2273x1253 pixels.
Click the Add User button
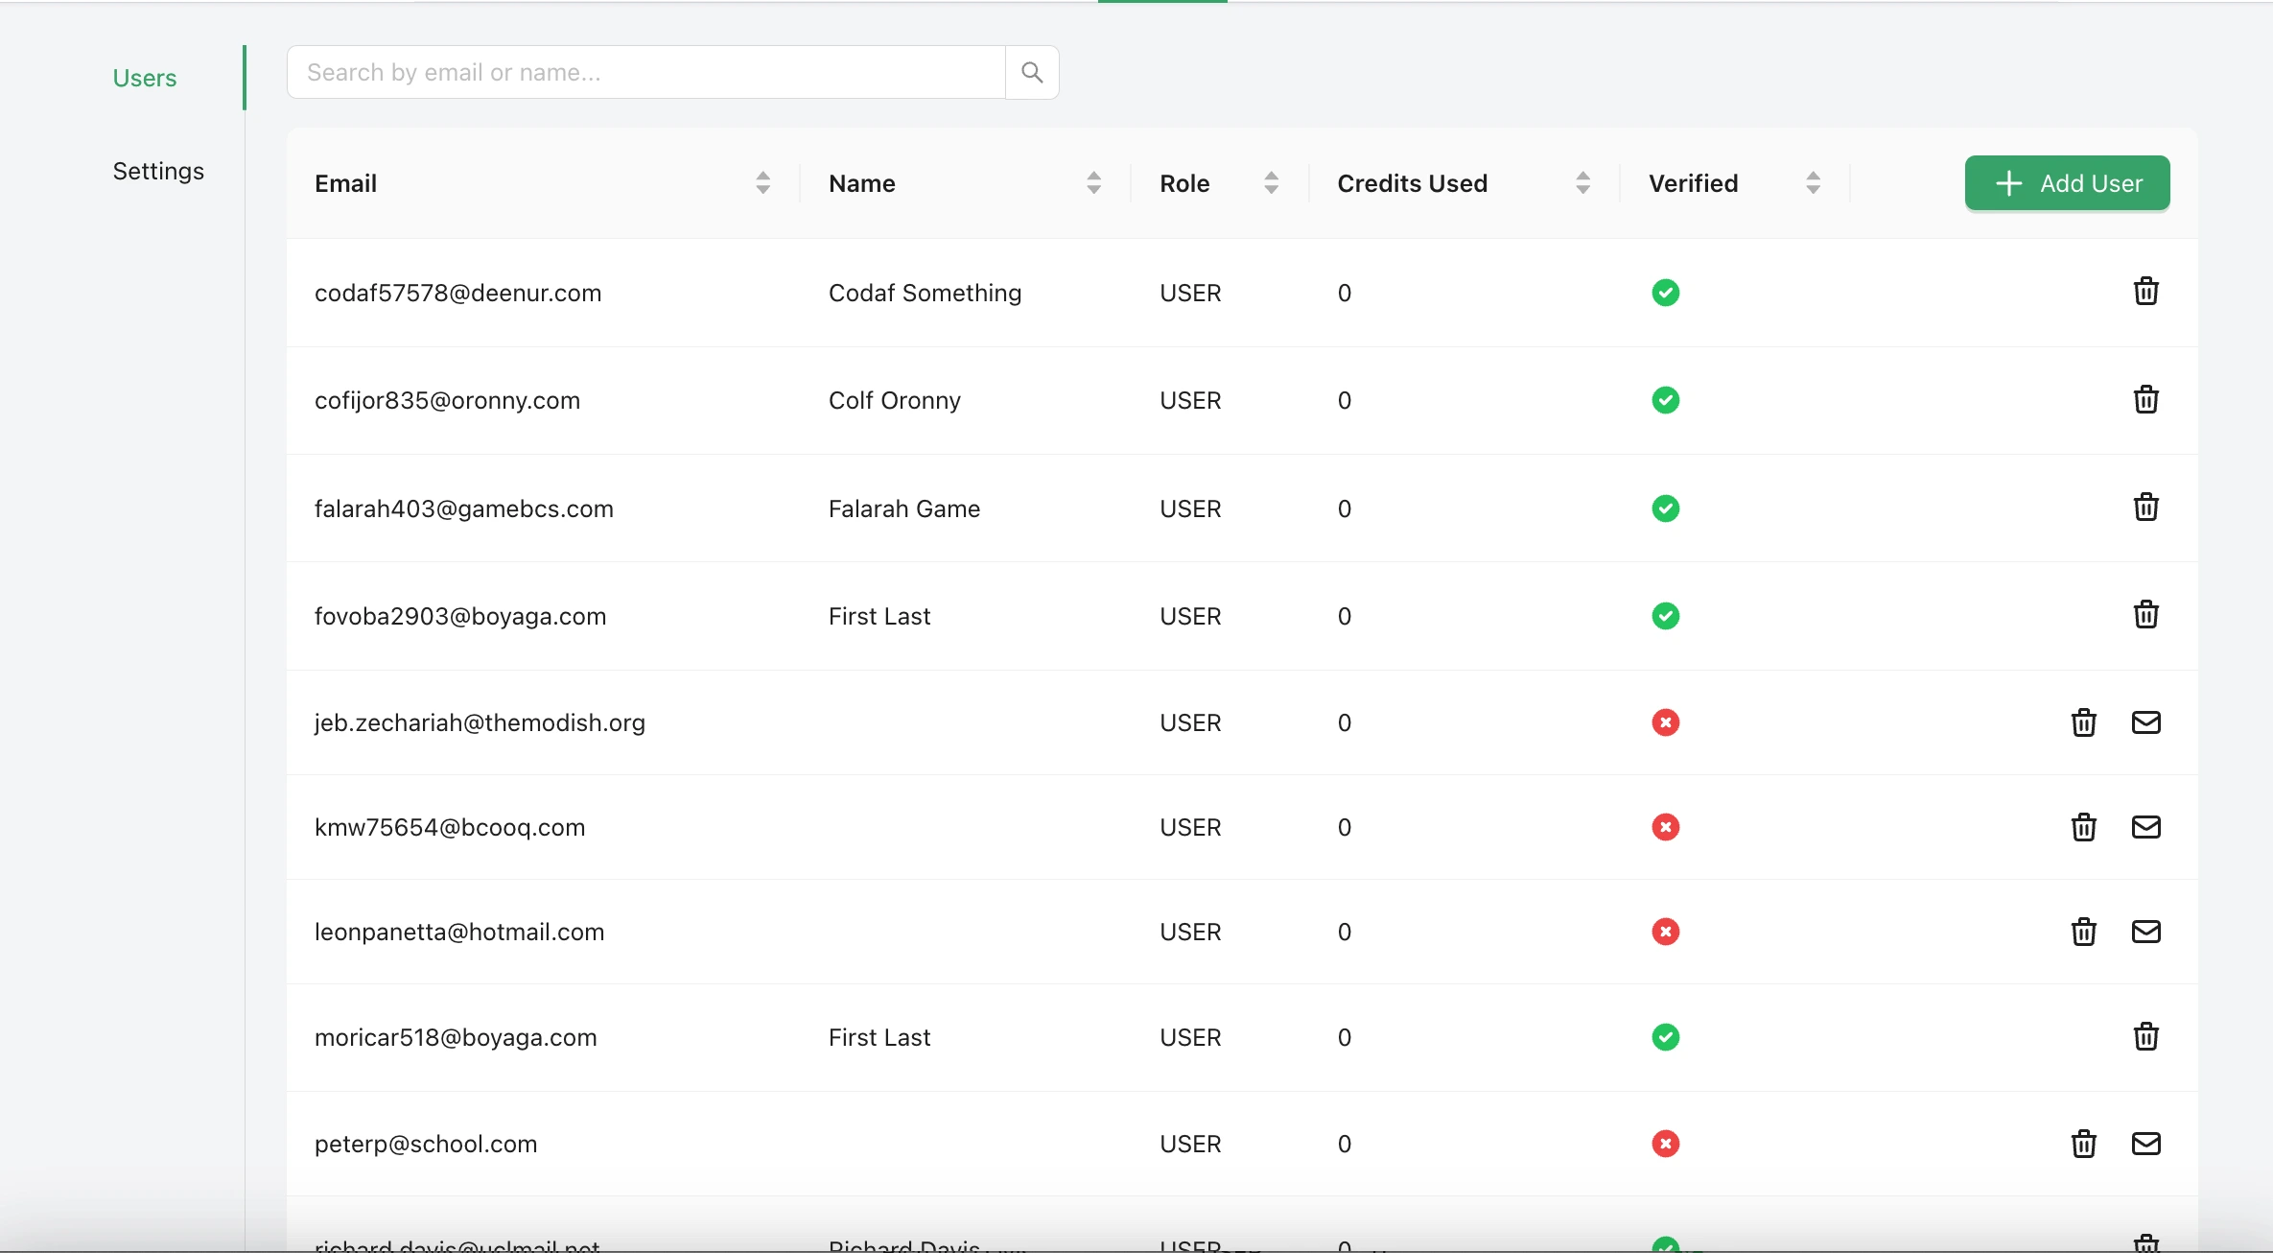[2067, 183]
